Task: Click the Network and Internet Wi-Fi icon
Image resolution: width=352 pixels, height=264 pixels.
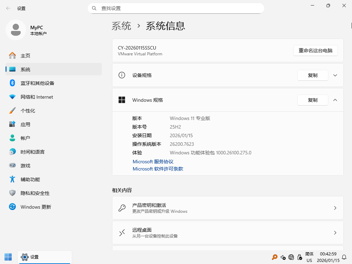Action: [x=12, y=97]
